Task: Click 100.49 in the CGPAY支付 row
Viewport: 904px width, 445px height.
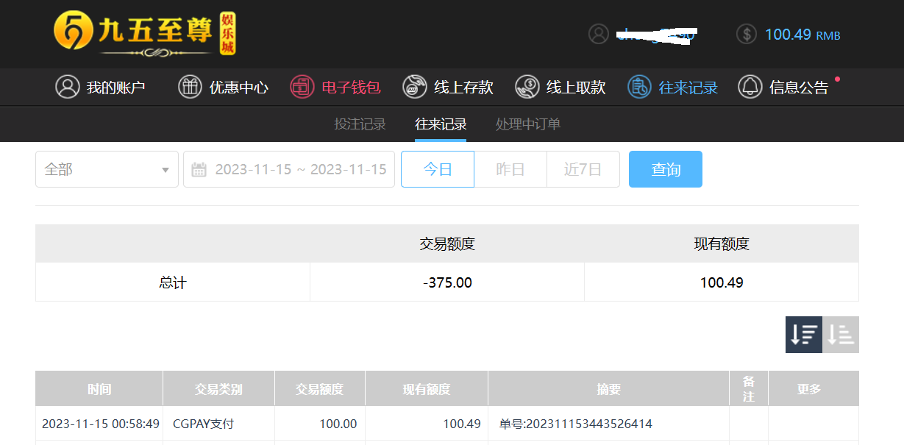Action: coord(462,424)
